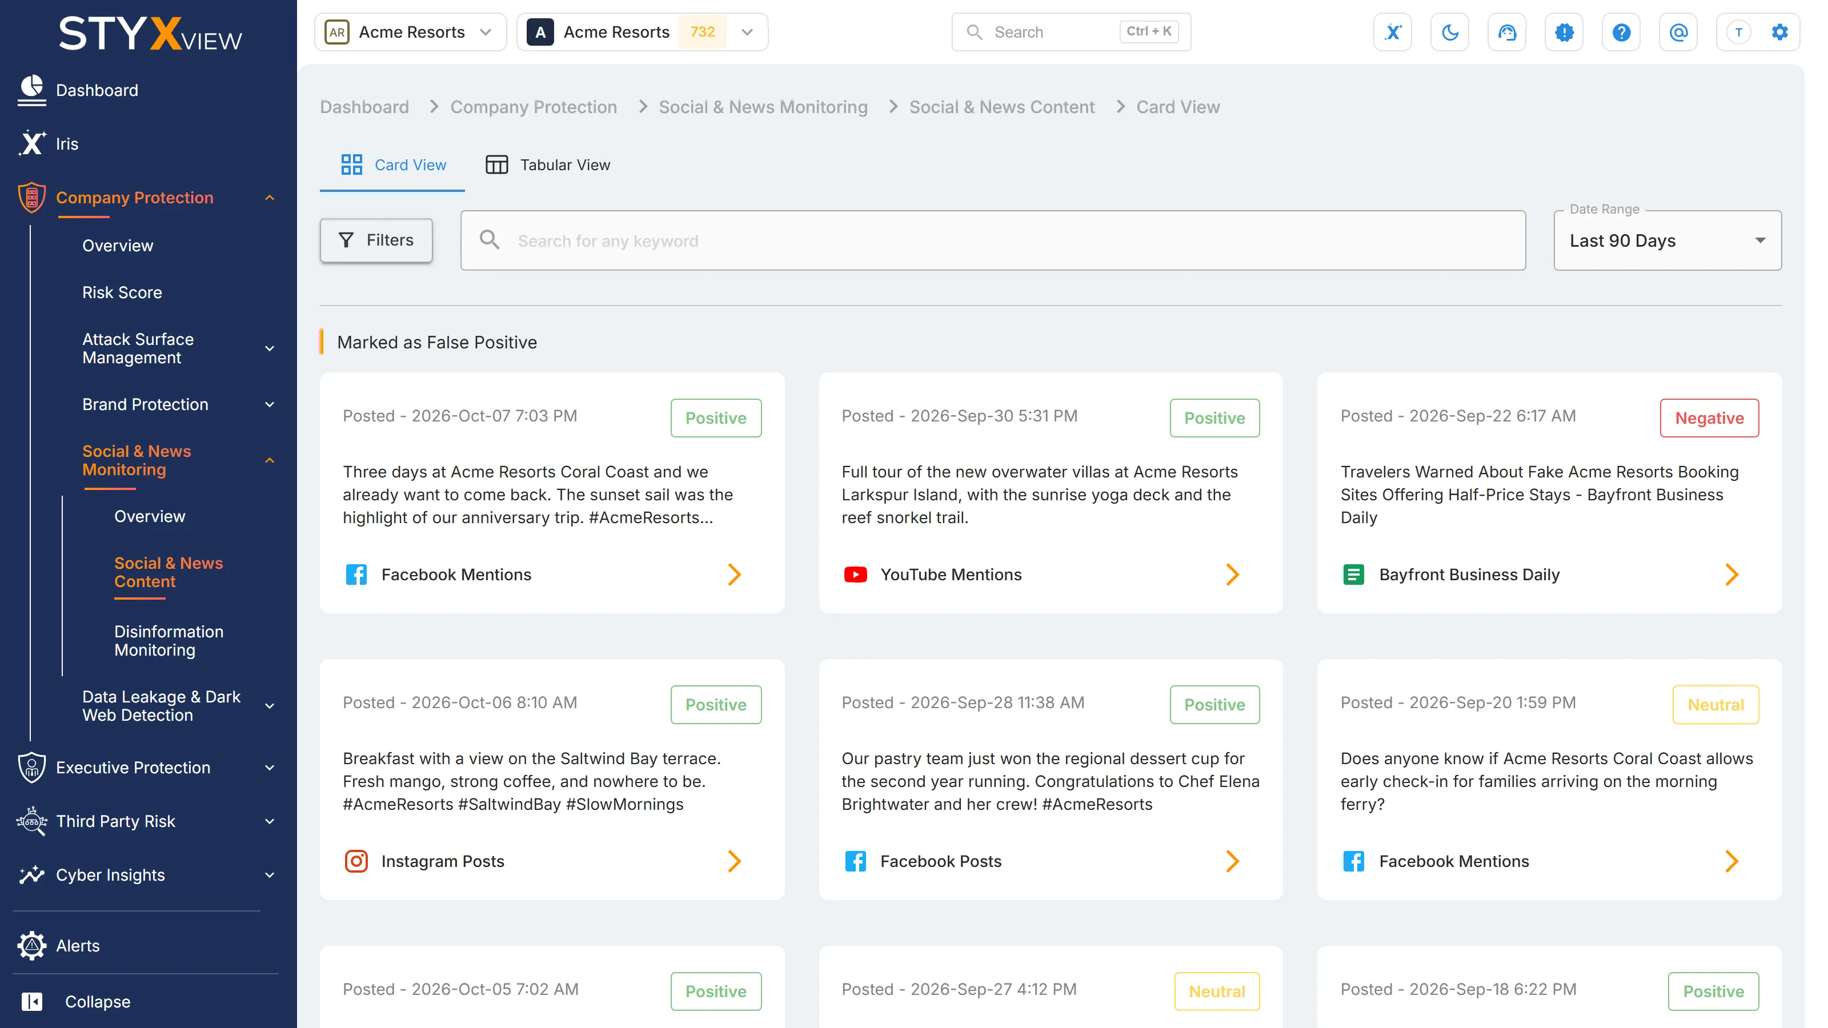Expand Executive Protection section
1828x1028 pixels.
[270, 768]
